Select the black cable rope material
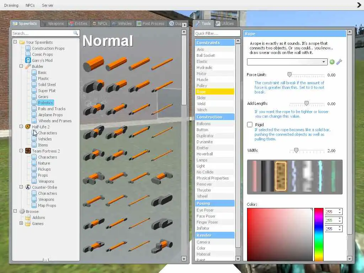This screenshot has height=273, width=364. (x=267, y=176)
